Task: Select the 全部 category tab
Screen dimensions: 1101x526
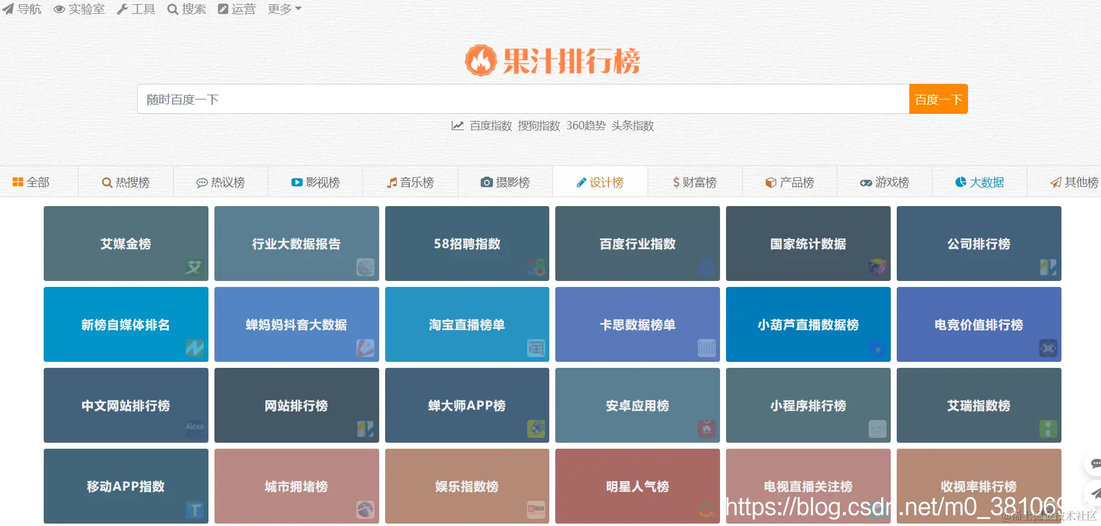Action: [x=39, y=182]
